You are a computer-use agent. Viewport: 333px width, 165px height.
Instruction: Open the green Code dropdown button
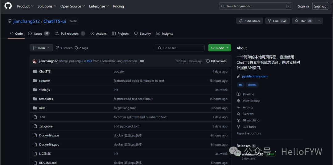click(220, 48)
